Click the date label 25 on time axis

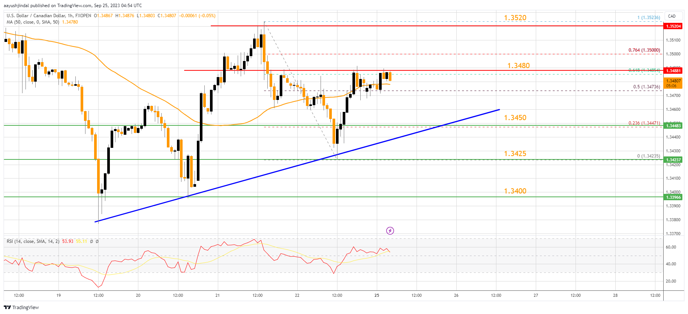point(377,295)
